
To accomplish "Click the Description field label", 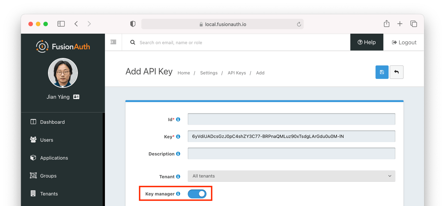I will (162, 154).
